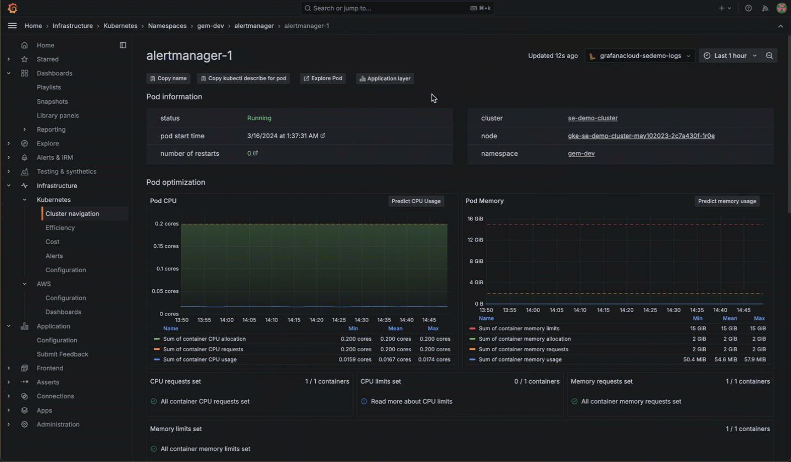Image resolution: width=791 pixels, height=462 pixels.
Task: Click the Max column header in Pod CPU legend
Action: (433, 329)
